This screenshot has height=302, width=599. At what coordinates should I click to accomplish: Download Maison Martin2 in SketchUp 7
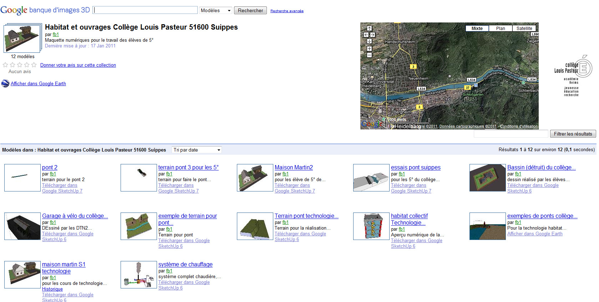[295, 188]
